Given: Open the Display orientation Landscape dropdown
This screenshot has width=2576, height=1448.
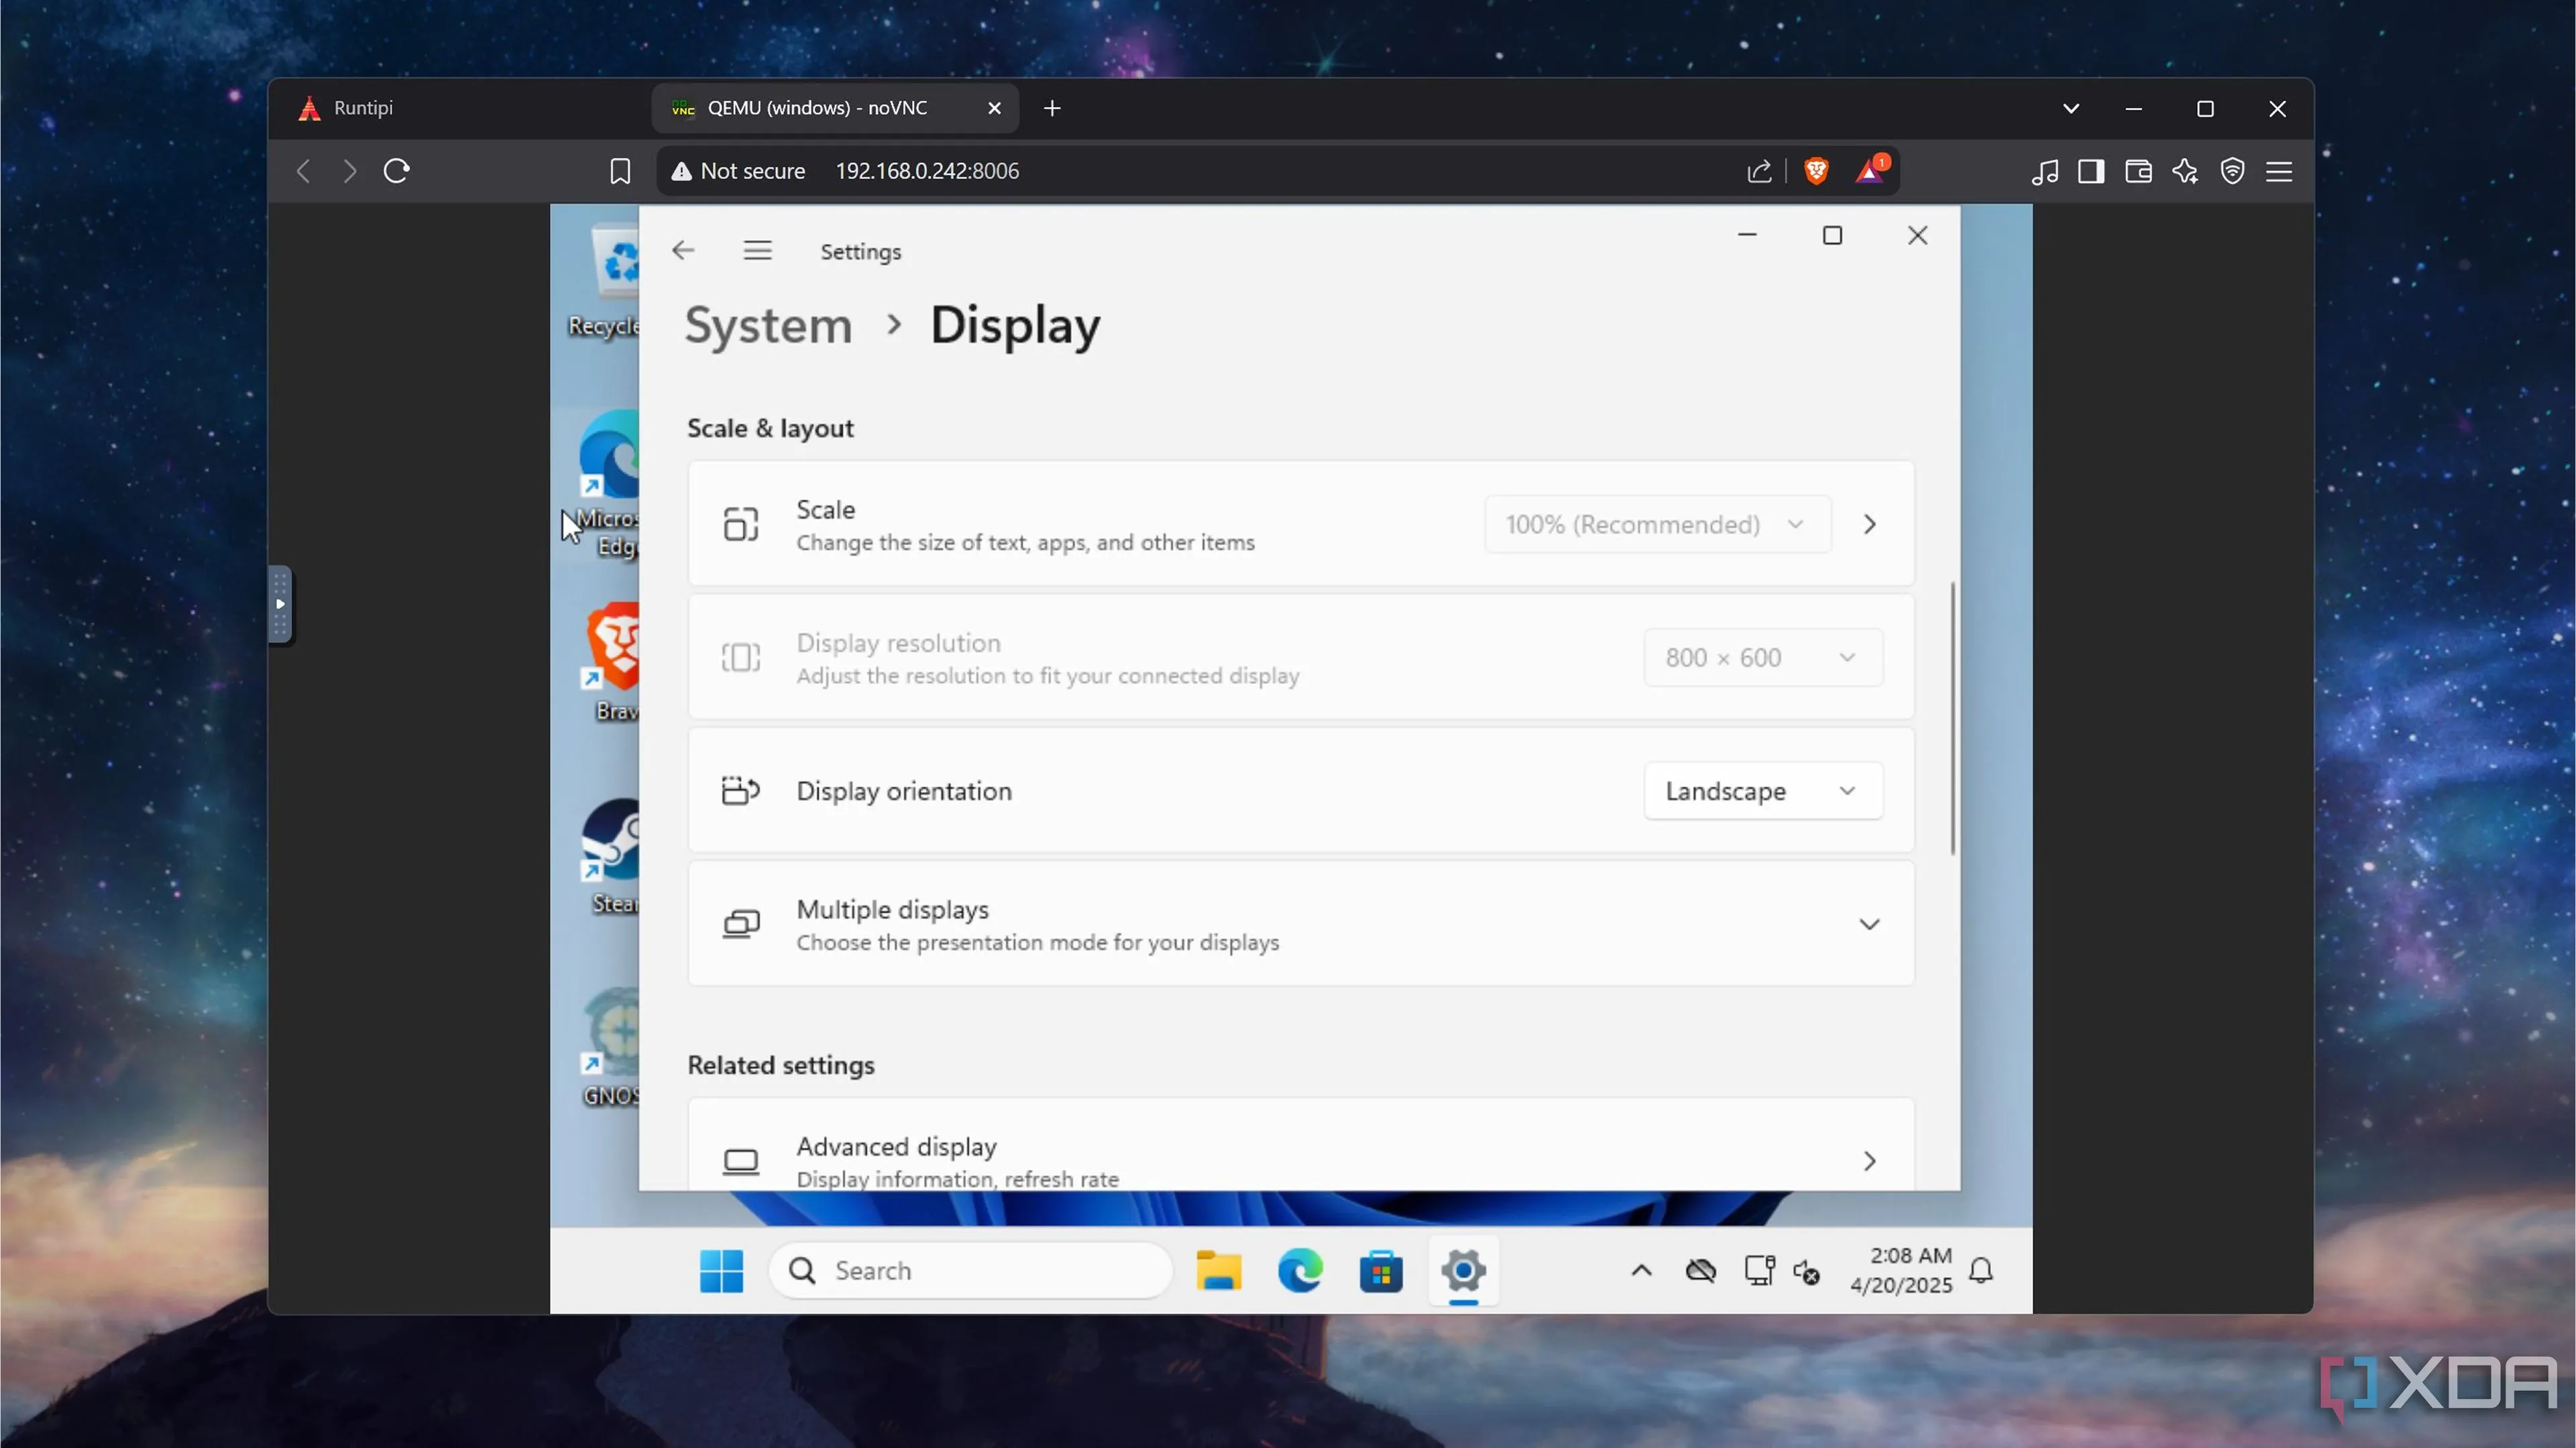Looking at the screenshot, I should [1763, 792].
